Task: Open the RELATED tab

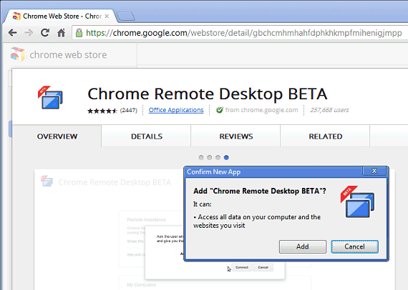Action: (326, 136)
